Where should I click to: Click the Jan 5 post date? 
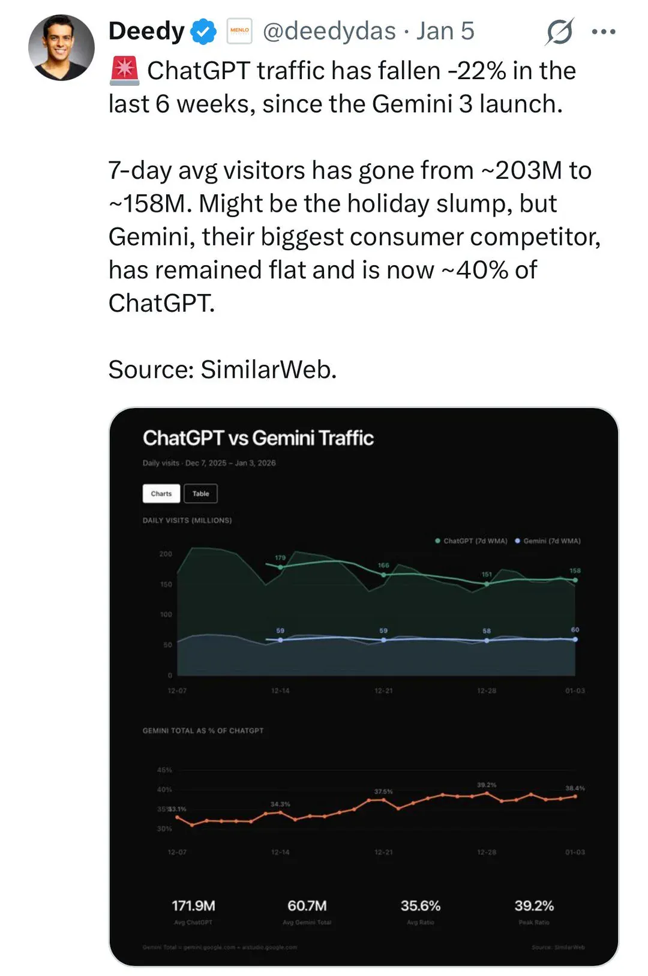[x=445, y=31]
